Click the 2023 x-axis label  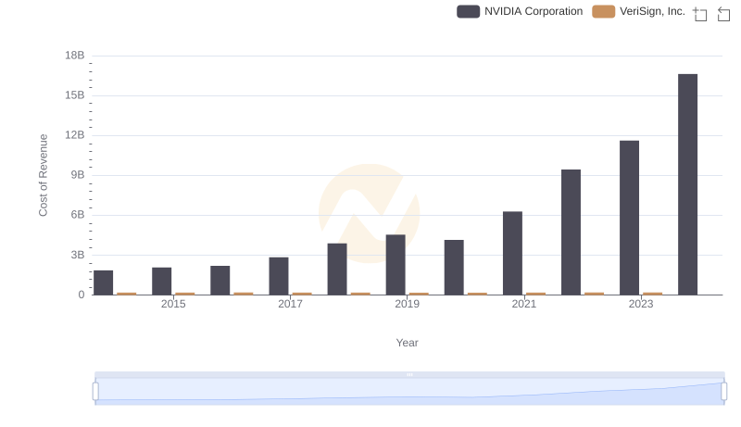pos(641,304)
